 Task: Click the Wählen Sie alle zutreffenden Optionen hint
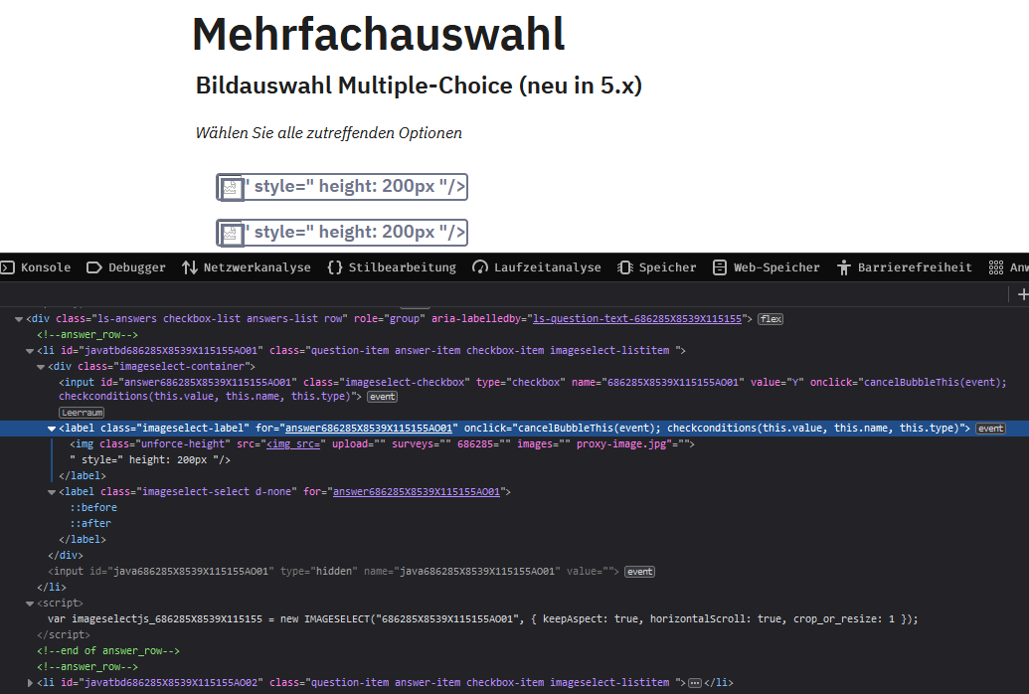click(329, 133)
